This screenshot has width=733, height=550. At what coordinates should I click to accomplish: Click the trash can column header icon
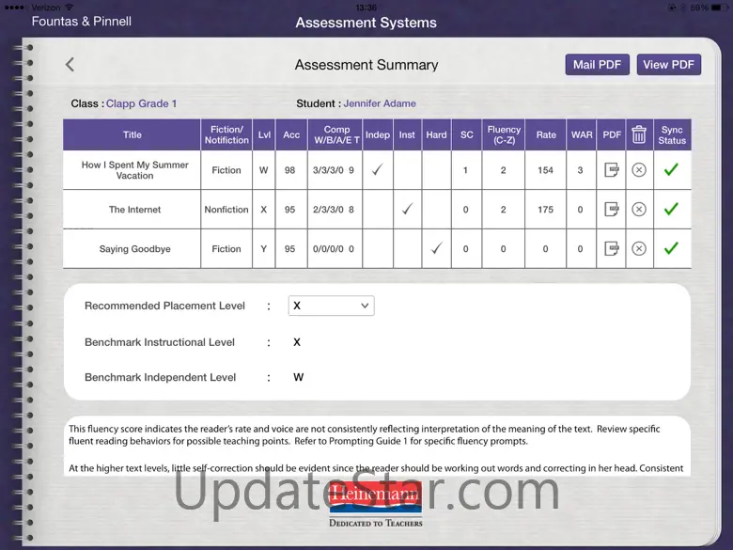[639, 134]
